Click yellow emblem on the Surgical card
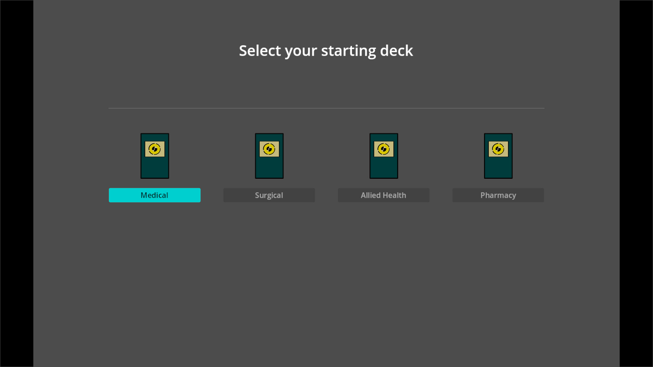The height and width of the screenshot is (367, 653). [x=269, y=149]
